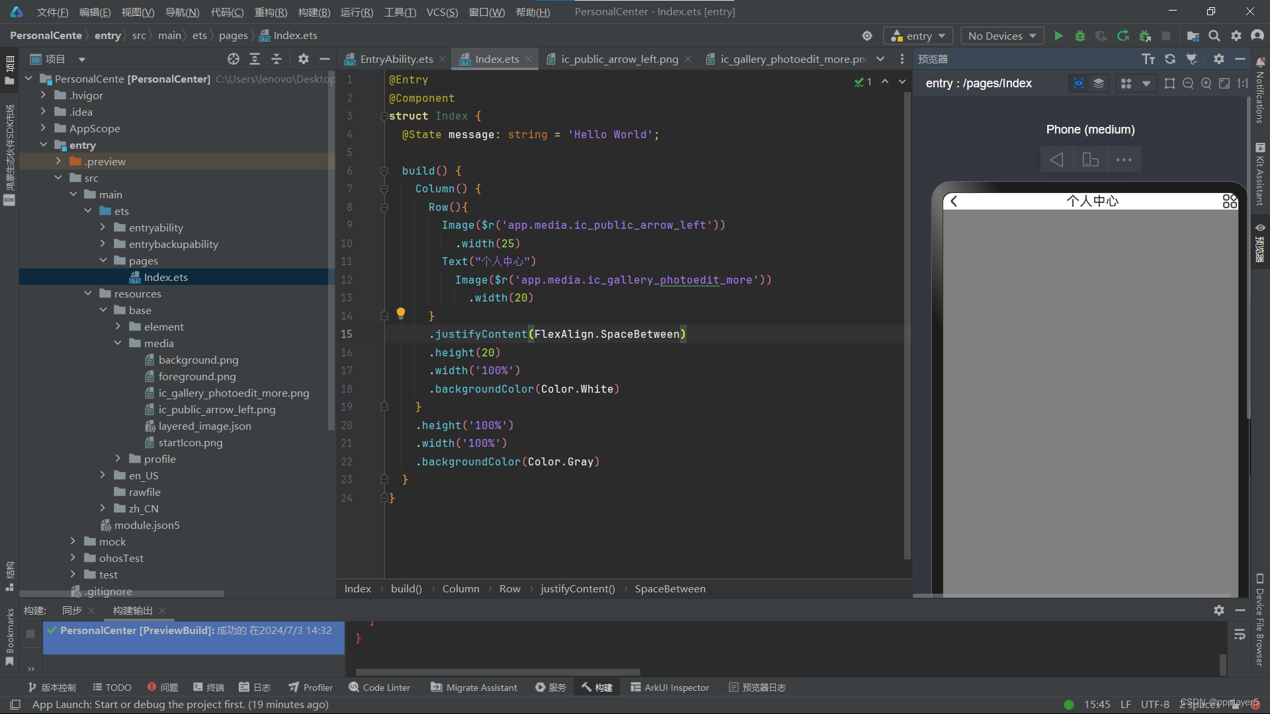Rotate the preview device orientation

1090,159
